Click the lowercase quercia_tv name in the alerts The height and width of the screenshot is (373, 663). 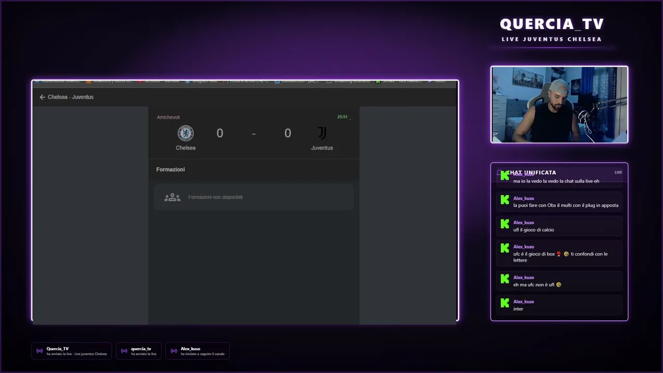141,349
